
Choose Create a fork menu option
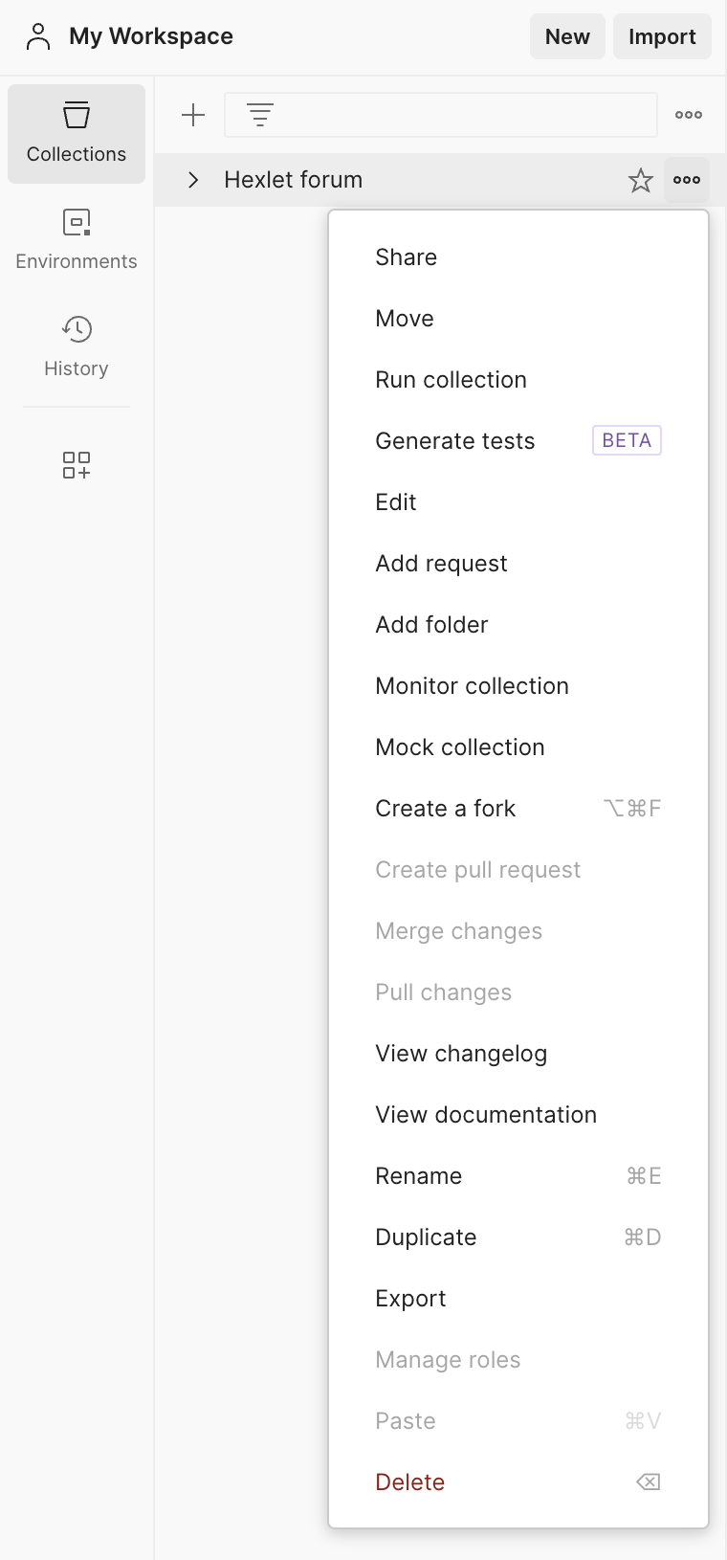pyautogui.click(x=446, y=809)
